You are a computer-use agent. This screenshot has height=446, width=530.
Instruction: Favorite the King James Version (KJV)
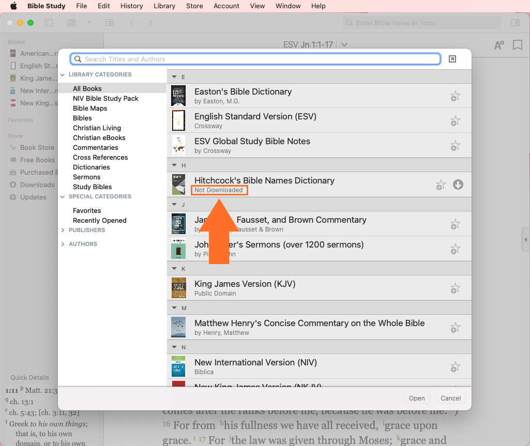[455, 288]
